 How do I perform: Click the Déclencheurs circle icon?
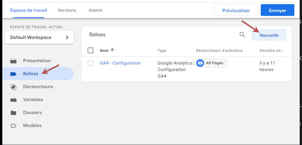(13, 87)
